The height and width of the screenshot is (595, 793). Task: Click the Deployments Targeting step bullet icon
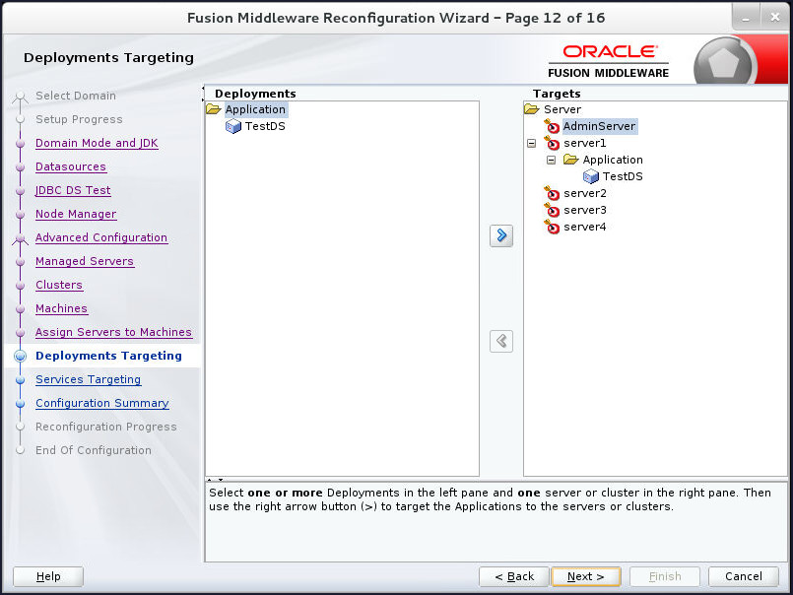coord(21,357)
